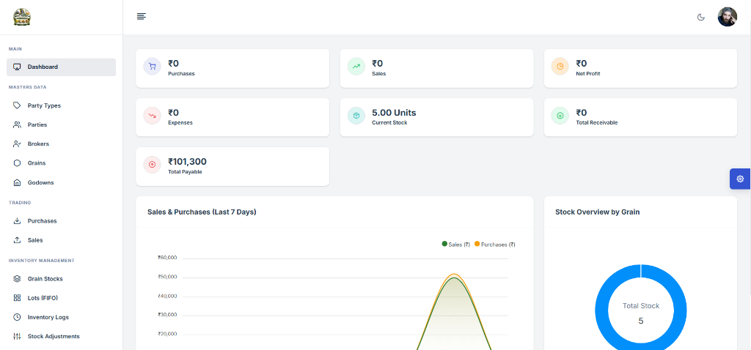
Task: Click the pie chart icon on Net Profit card
Action: coord(560,67)
